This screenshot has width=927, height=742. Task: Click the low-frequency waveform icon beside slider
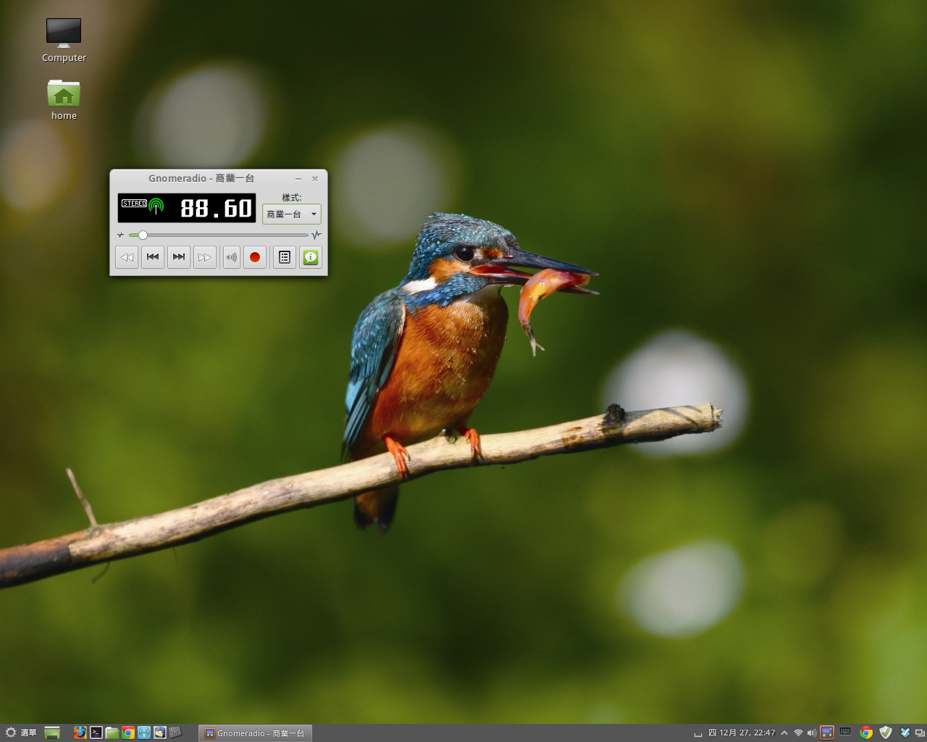(x=121, y=235)
